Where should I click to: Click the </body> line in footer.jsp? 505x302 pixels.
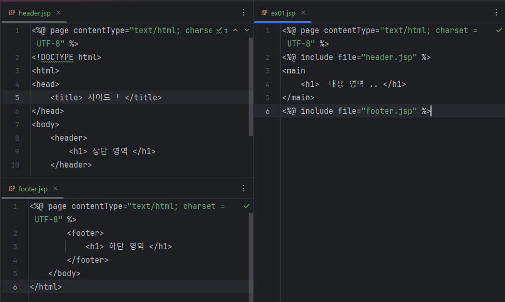pos(64,274)
